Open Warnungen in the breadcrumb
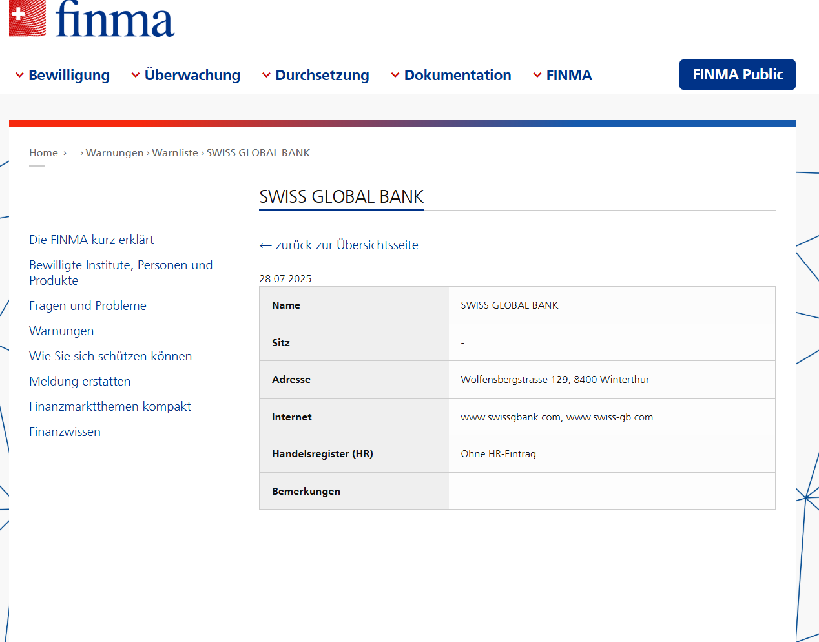This screenshot has height=642, width=819. pyautogui.click(x=115, y=153)
